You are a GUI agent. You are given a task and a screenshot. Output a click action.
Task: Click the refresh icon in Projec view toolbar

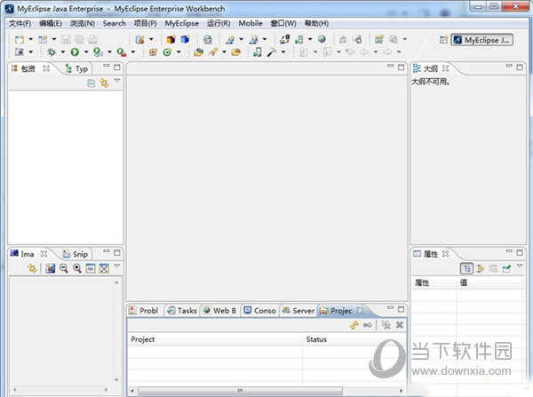[354, 325]
